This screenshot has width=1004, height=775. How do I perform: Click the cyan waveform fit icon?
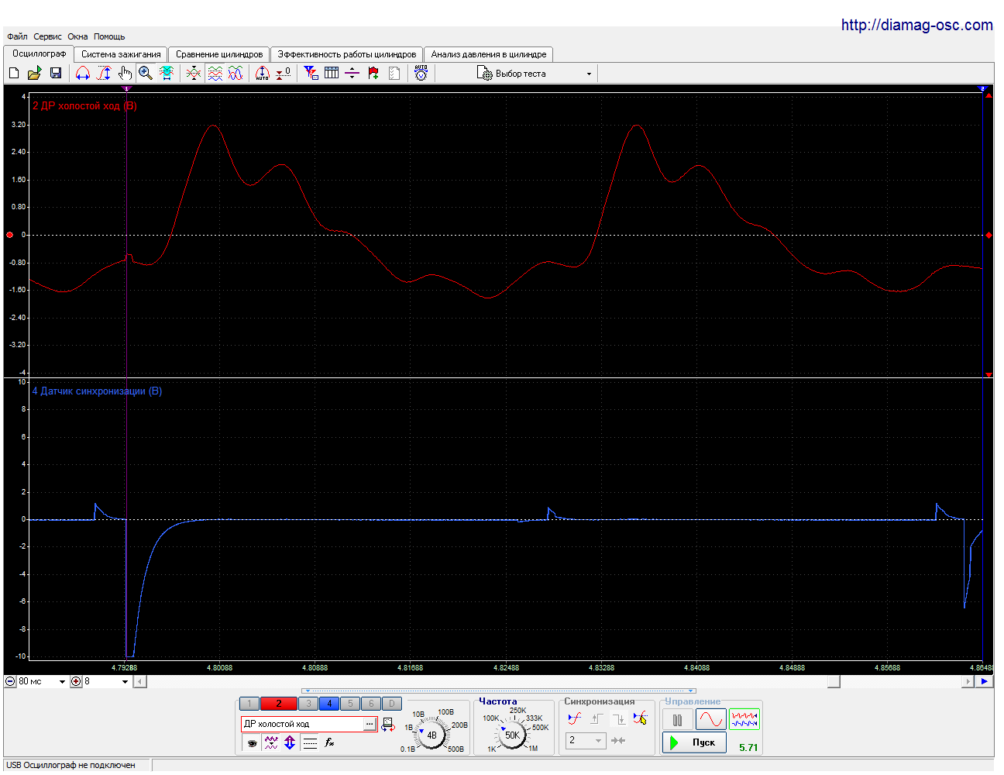167,73
